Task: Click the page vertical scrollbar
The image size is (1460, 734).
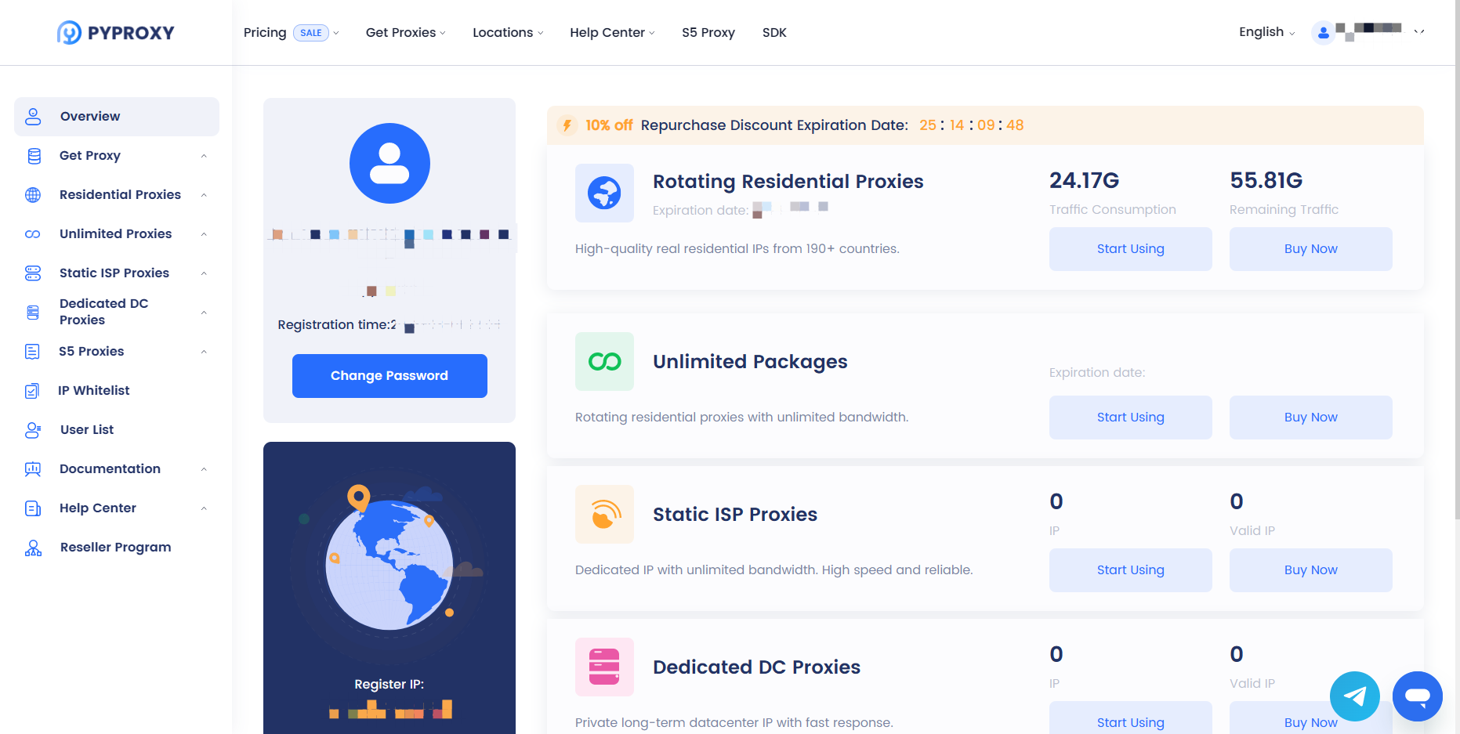Action: click(1457, 259)
